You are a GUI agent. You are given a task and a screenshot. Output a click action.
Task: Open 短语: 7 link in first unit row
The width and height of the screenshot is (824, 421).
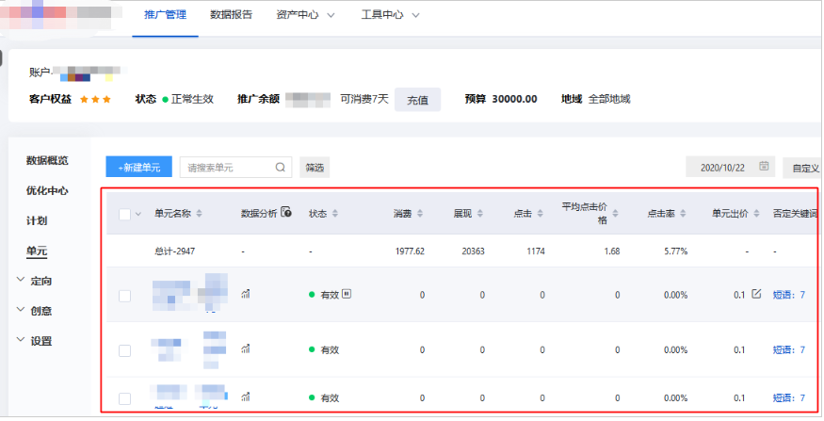click(789, 295)
